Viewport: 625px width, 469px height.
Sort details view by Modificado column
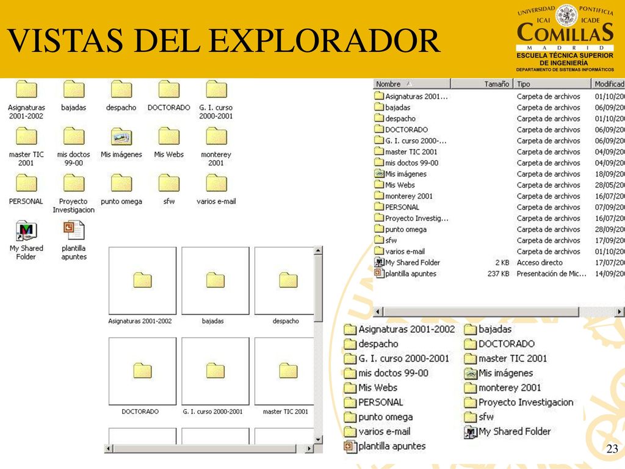tap(609, 84)
